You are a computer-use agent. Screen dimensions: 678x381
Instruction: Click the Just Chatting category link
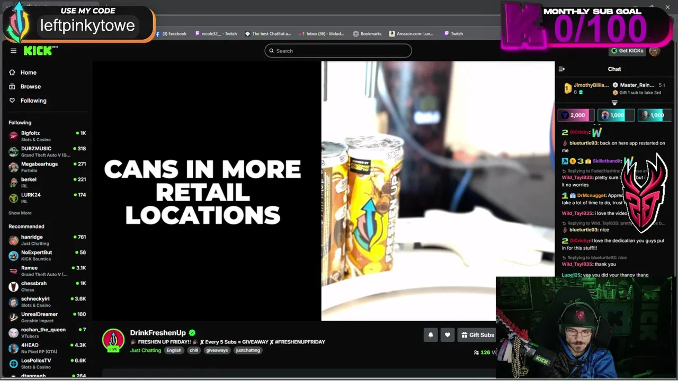coord(146,350)
